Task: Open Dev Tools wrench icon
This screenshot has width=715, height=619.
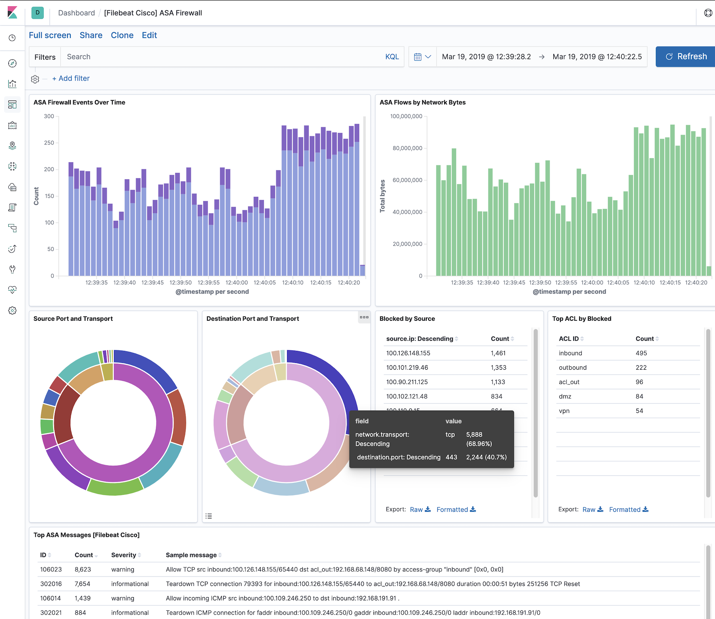Action: (x=12, y=270)
